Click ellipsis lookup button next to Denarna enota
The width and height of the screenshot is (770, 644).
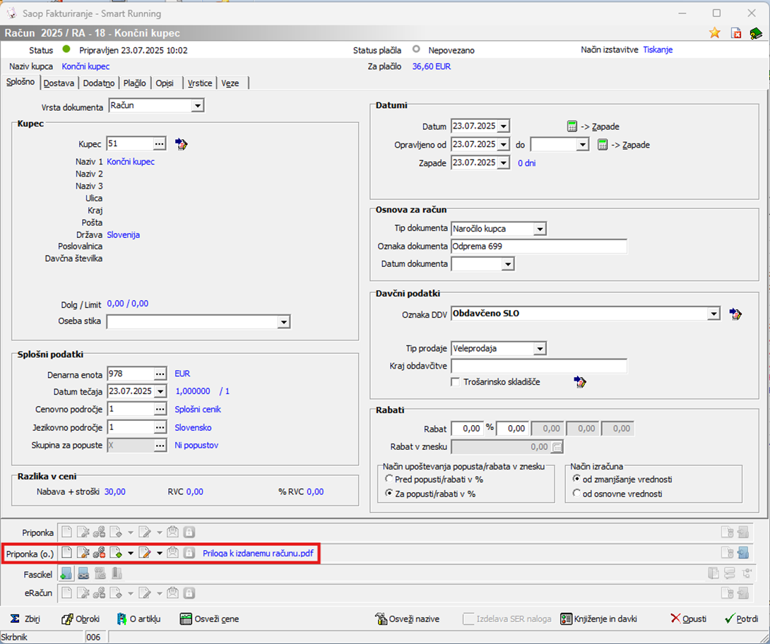coord(160,374)
